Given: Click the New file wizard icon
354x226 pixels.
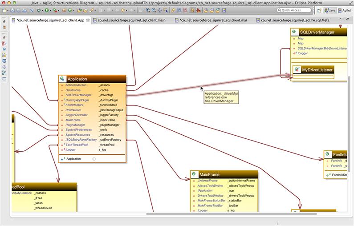Looking at the screenshot, I should tap(4, 10).
